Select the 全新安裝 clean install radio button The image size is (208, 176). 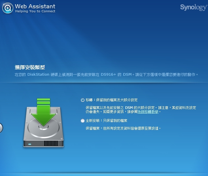tap(82, 121)
